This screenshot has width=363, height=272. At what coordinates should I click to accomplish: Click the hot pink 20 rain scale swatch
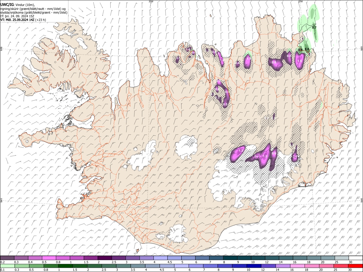pos(326,266)
